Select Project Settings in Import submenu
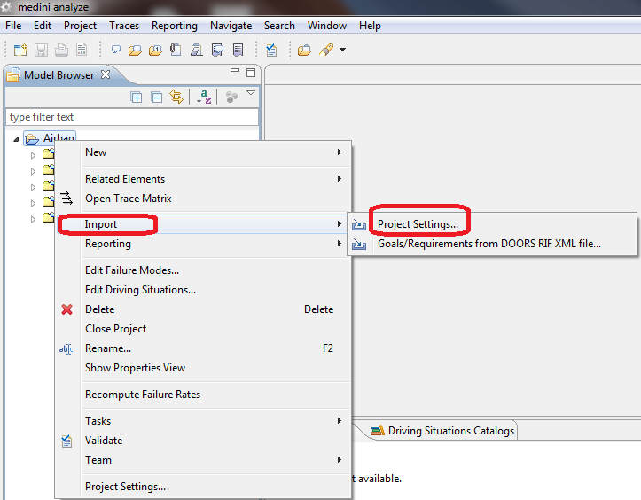The height and width of the screenshot is (500, 641). pyautogui.click(x=418, y=224)
